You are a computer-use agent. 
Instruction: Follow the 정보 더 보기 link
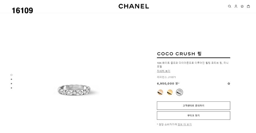coord(185,124)
